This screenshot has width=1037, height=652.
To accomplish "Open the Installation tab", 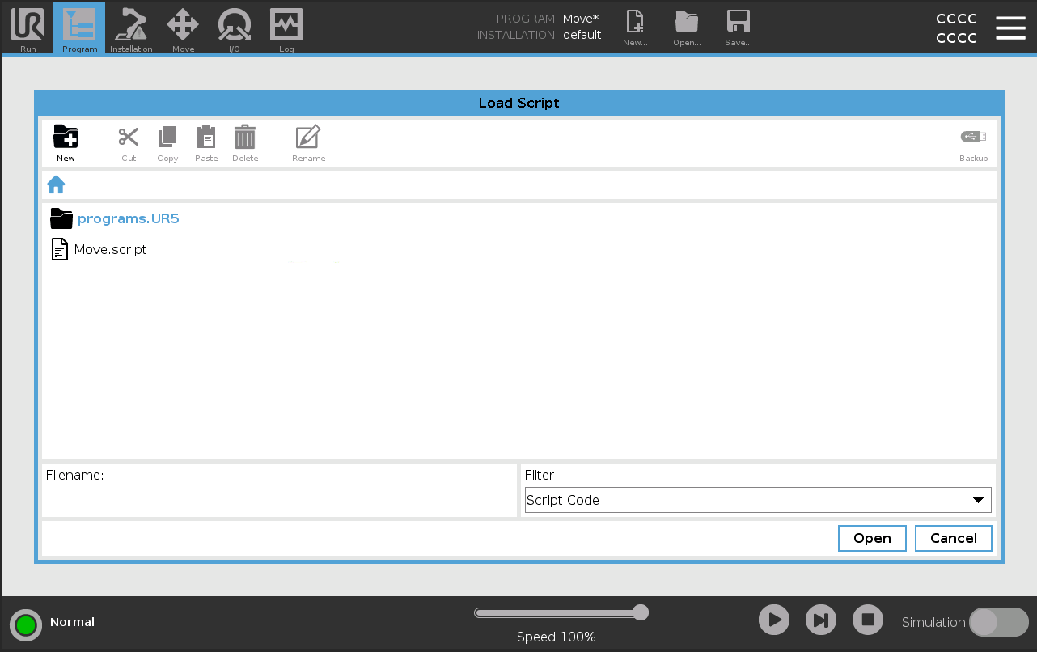I will tap(131, 28).
